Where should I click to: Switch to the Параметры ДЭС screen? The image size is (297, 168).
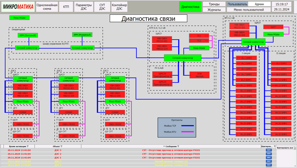coord(84,7)
